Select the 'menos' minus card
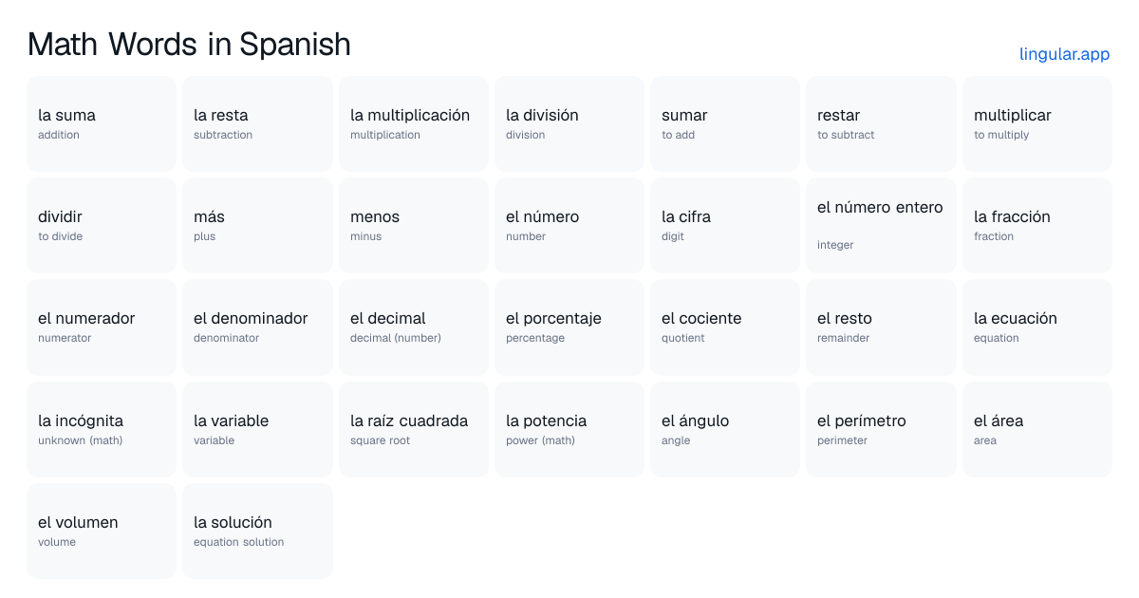 pyautogui.click(x=414, y=226)
